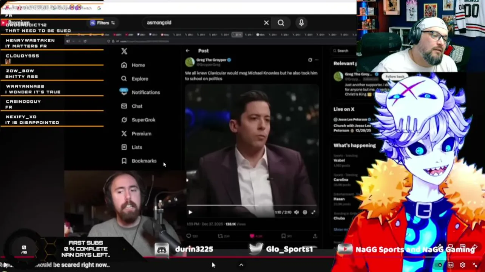Reply to the post via comment icon
485x272 pixels.
click(x=188, y=236)
